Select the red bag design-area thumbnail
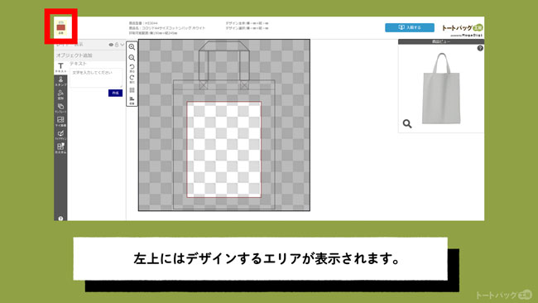 click(60, 27)
